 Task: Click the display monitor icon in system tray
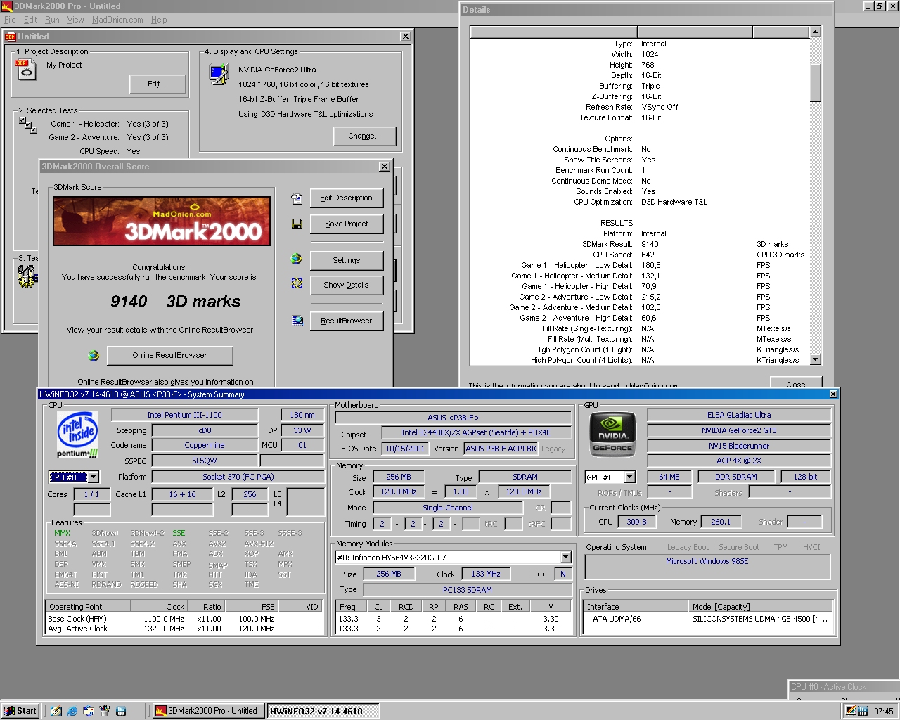[x=850, y=711]
